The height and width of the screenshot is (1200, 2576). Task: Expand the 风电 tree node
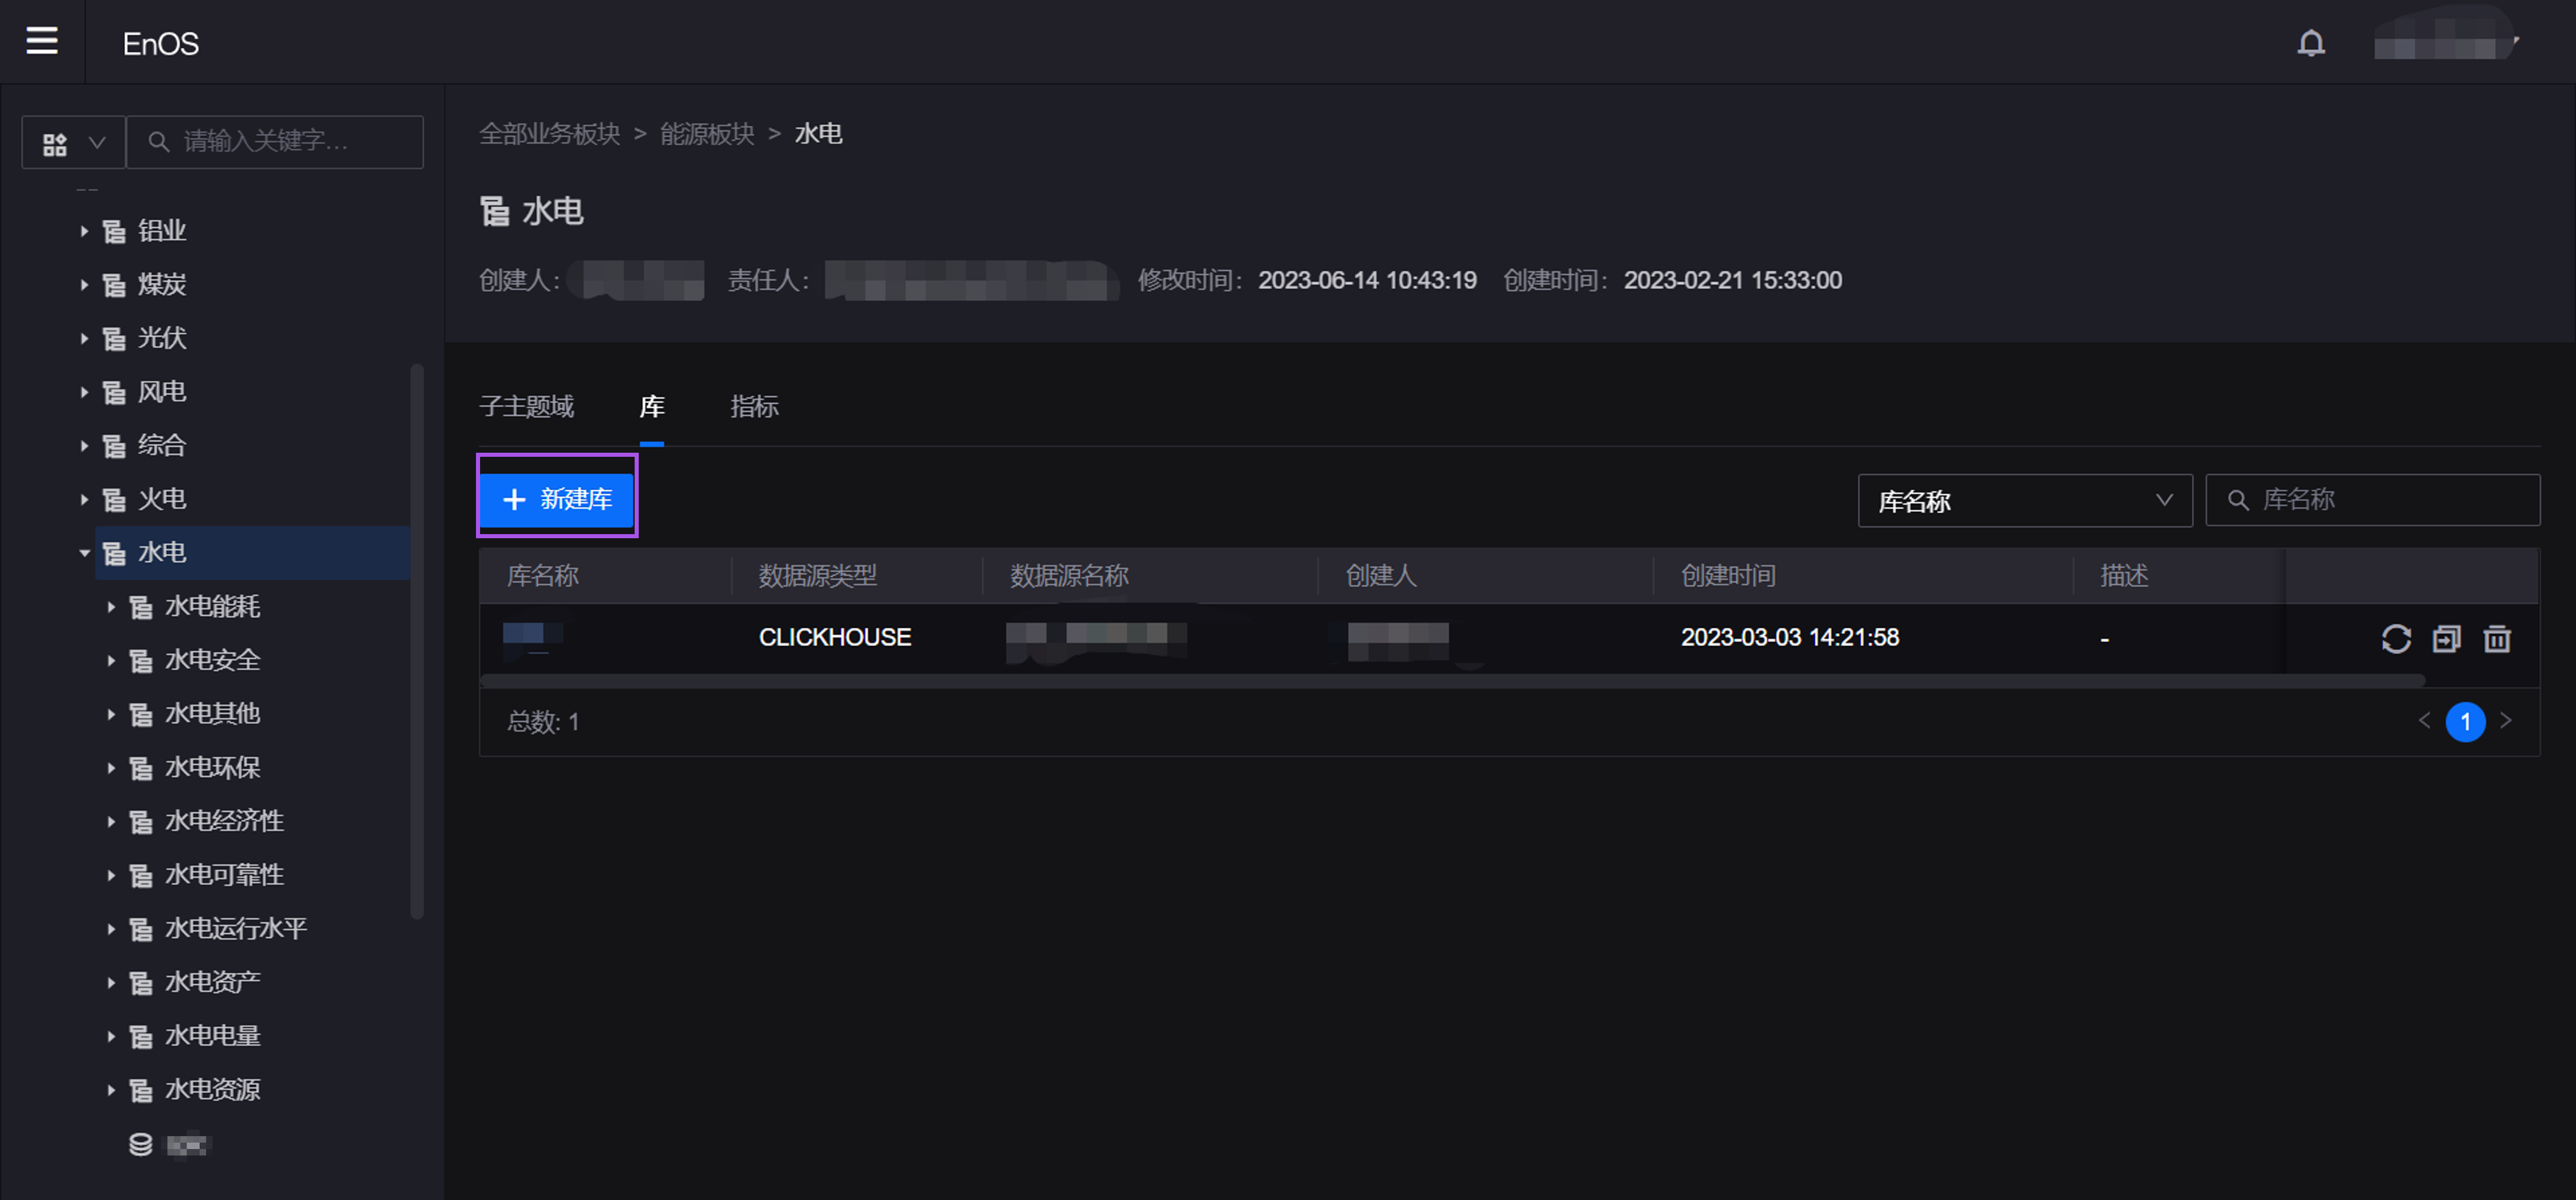point(84,392)
